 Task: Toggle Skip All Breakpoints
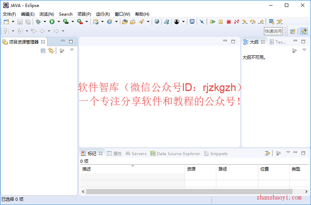pos(202,22)
